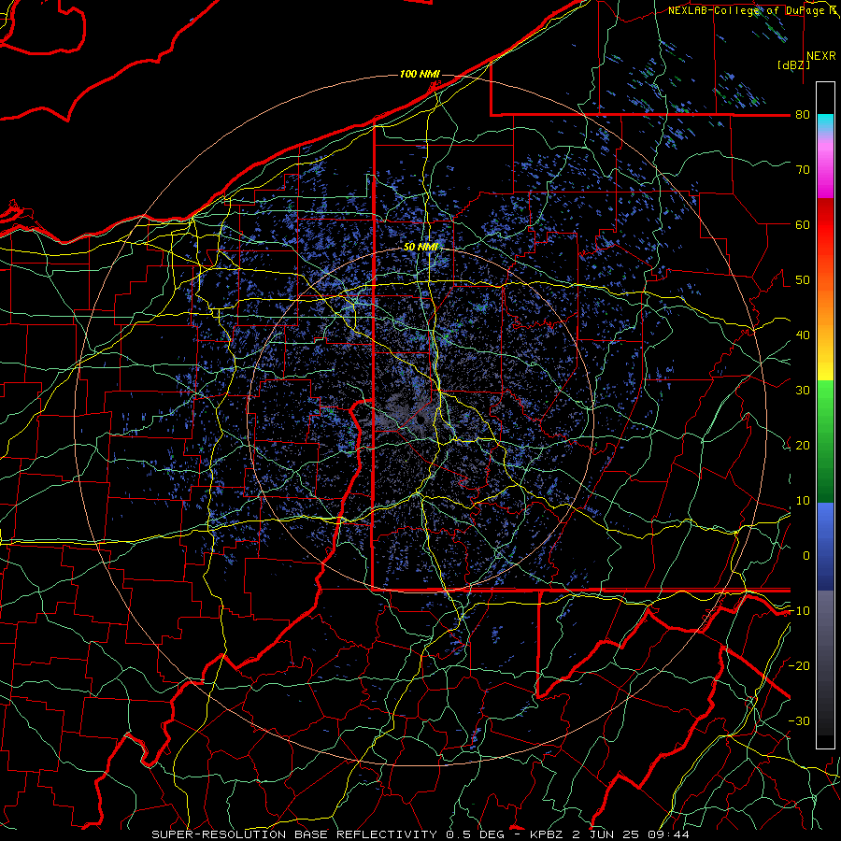Pick the bright green segment of the color bar

pos(825,400)
